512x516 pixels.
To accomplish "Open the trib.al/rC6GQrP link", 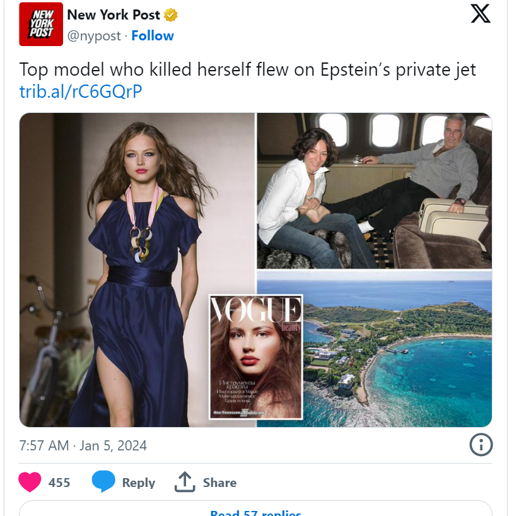I will coord(81,91).
